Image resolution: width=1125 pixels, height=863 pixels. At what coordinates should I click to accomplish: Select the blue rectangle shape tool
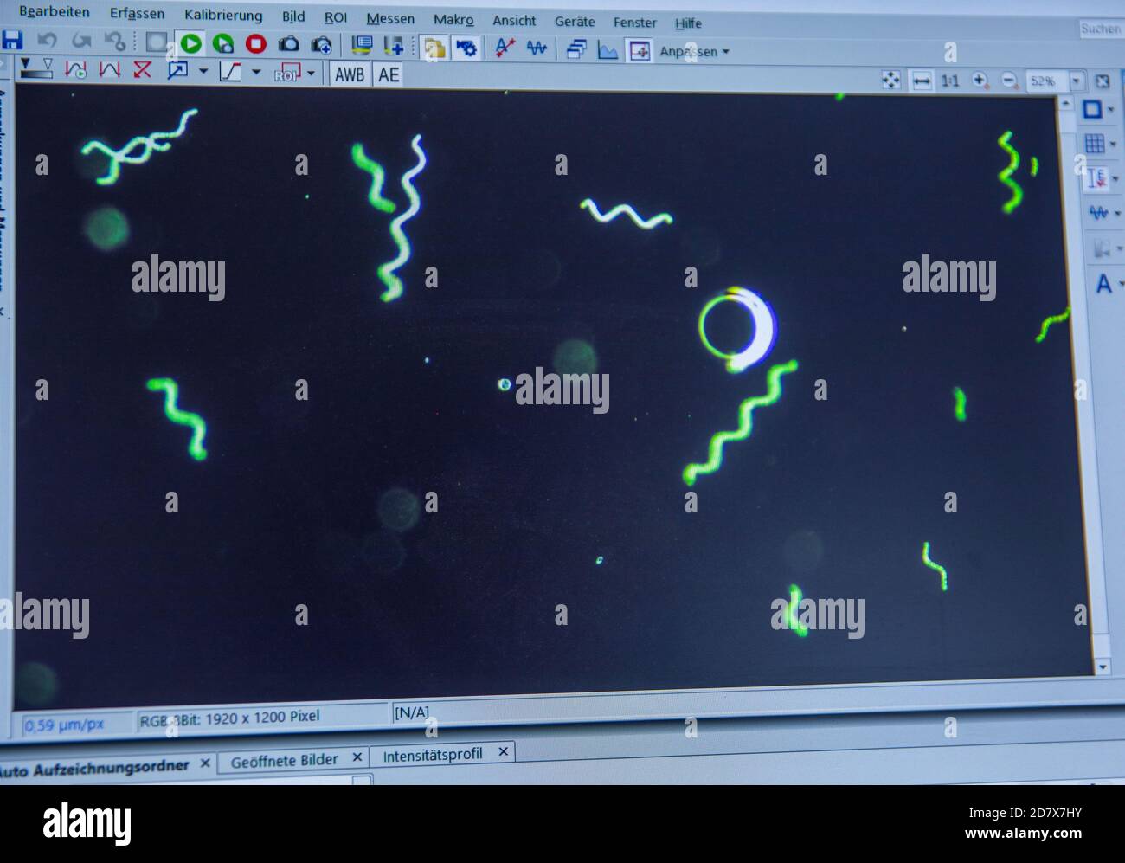(1092, 109)
